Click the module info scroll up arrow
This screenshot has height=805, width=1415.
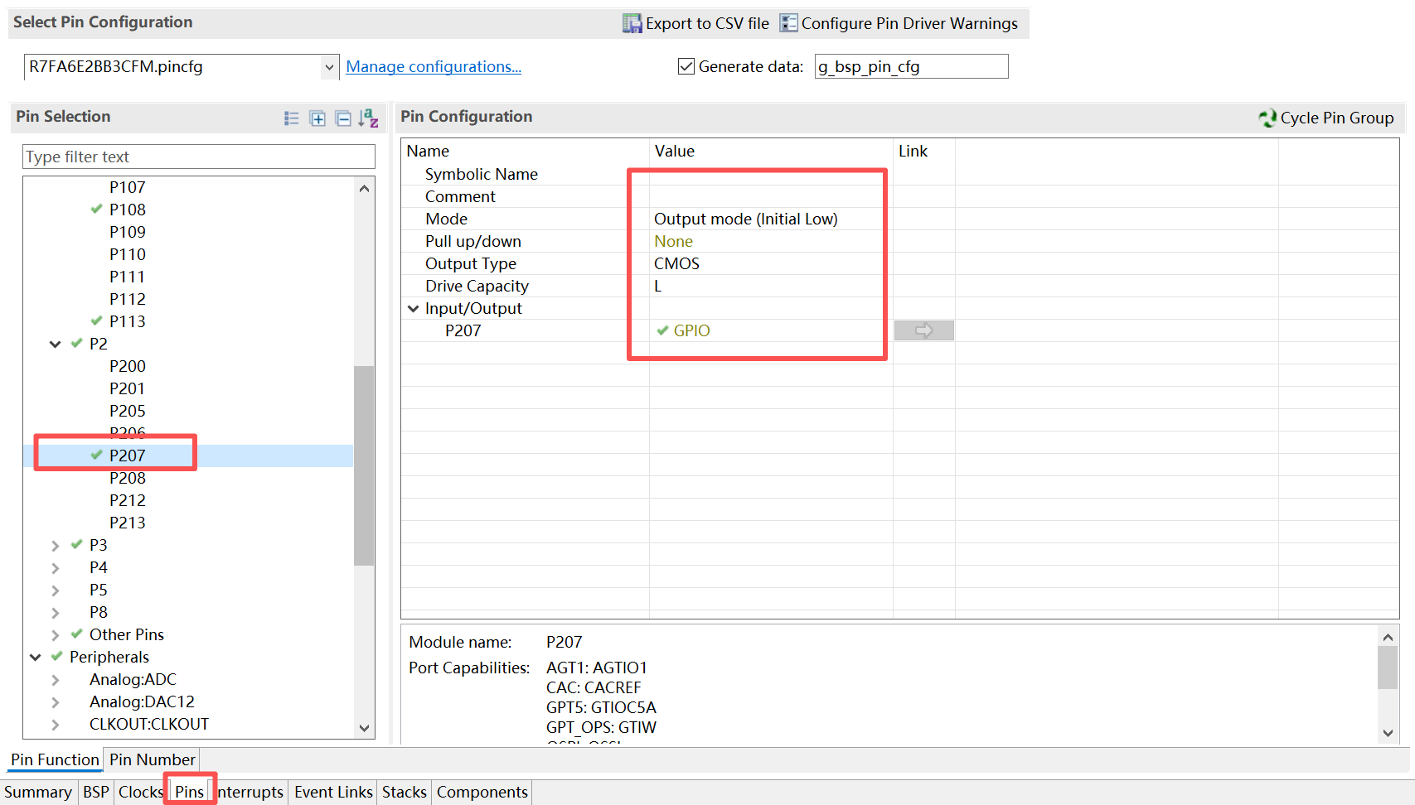click(1388, 637)
